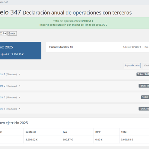Screen dimensions: 149x149
Task: Click the quarter 2 Total badge
Action: [144, 86]
